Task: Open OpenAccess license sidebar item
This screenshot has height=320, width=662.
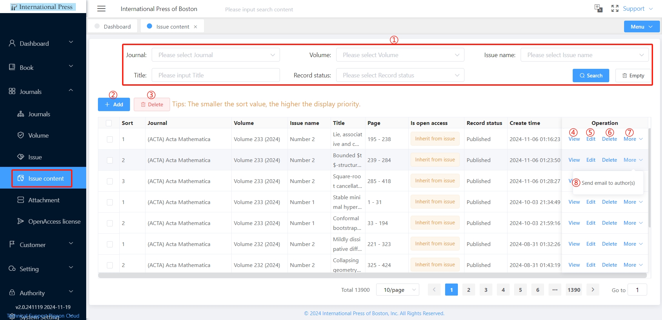Action: point(43,221)
